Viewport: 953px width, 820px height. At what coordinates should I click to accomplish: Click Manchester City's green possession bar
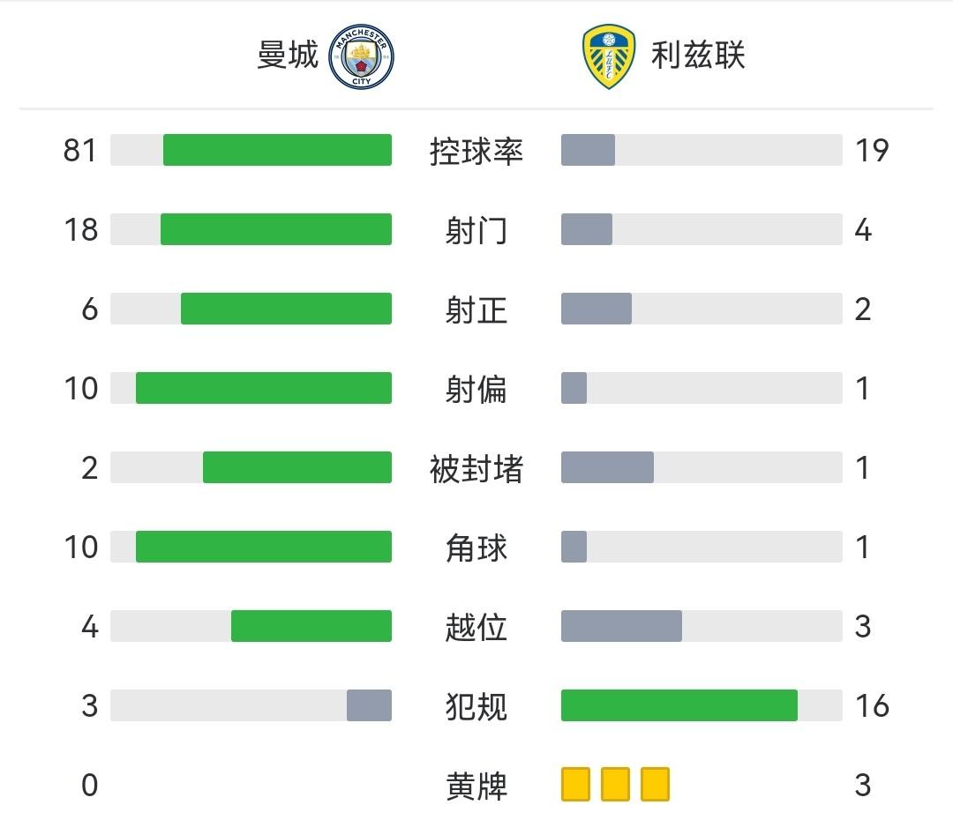pos(277,150)
